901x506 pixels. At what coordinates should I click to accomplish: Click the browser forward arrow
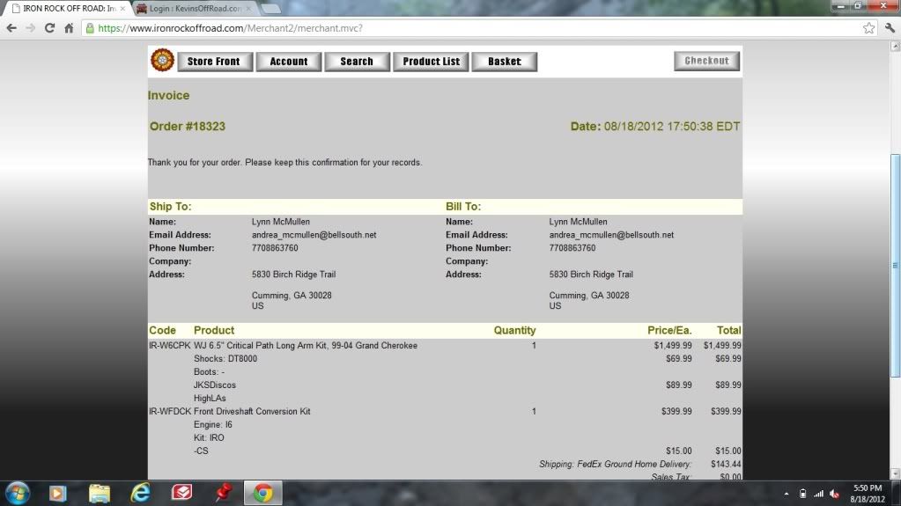31,28
